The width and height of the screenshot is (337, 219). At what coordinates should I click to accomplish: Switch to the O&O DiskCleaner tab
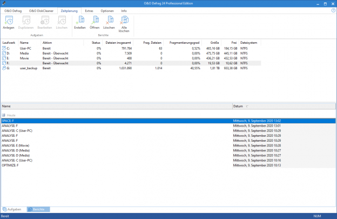click(41, 10)
